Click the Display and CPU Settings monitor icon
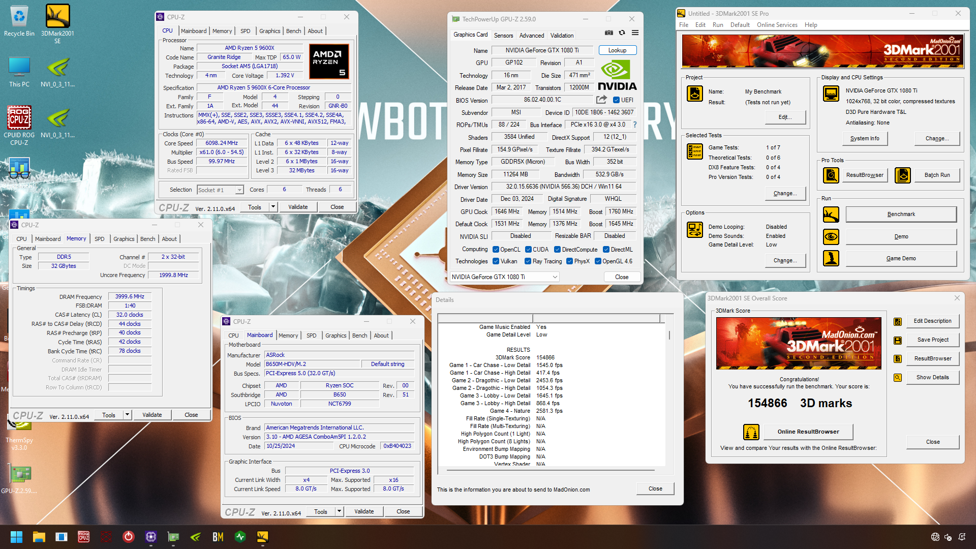976x549 pixels. [x=831, y=94]
